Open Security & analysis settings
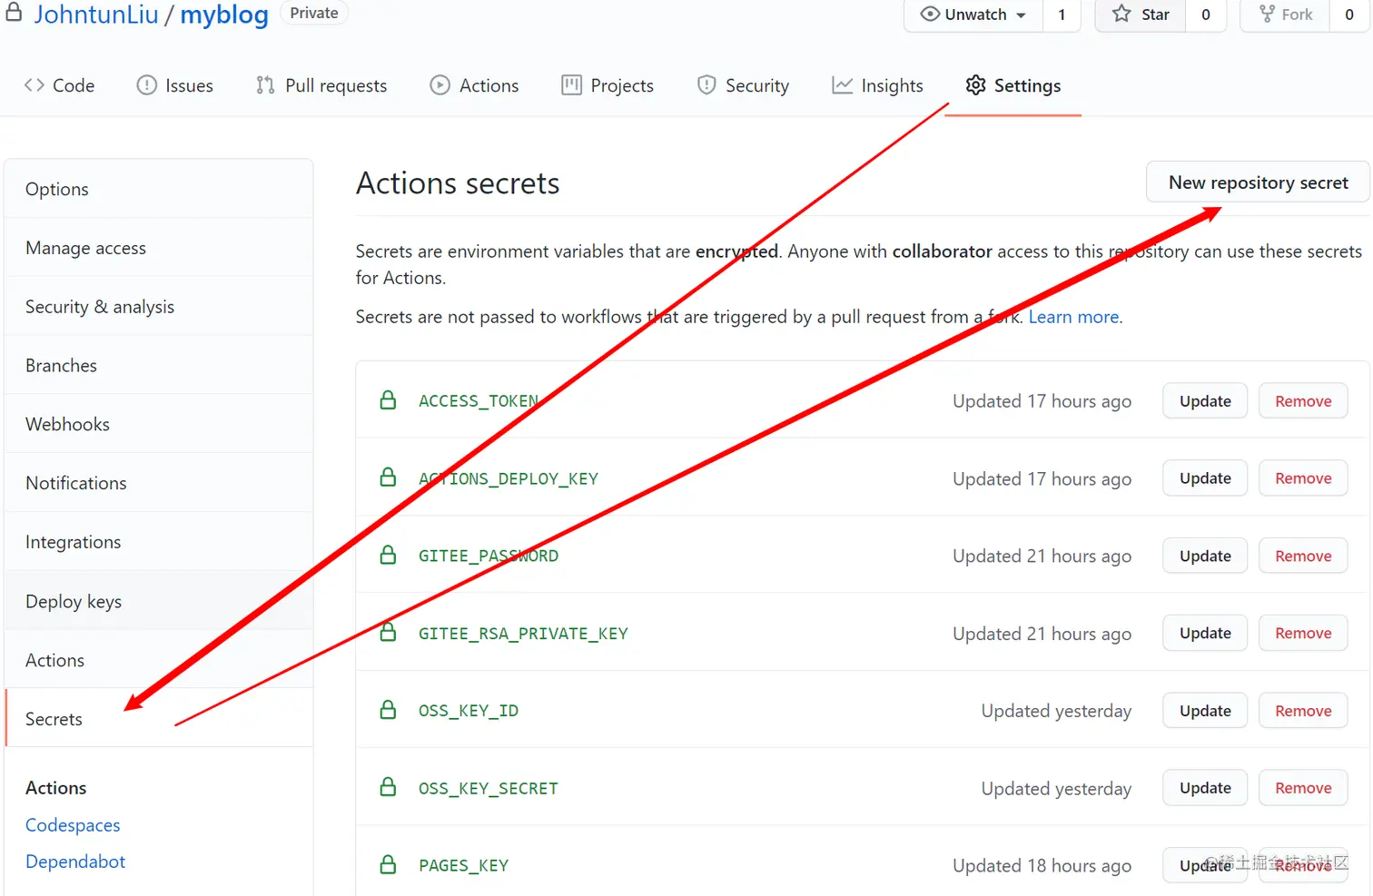The width and height of the screenshot is (1373, 896). [159, 307]
